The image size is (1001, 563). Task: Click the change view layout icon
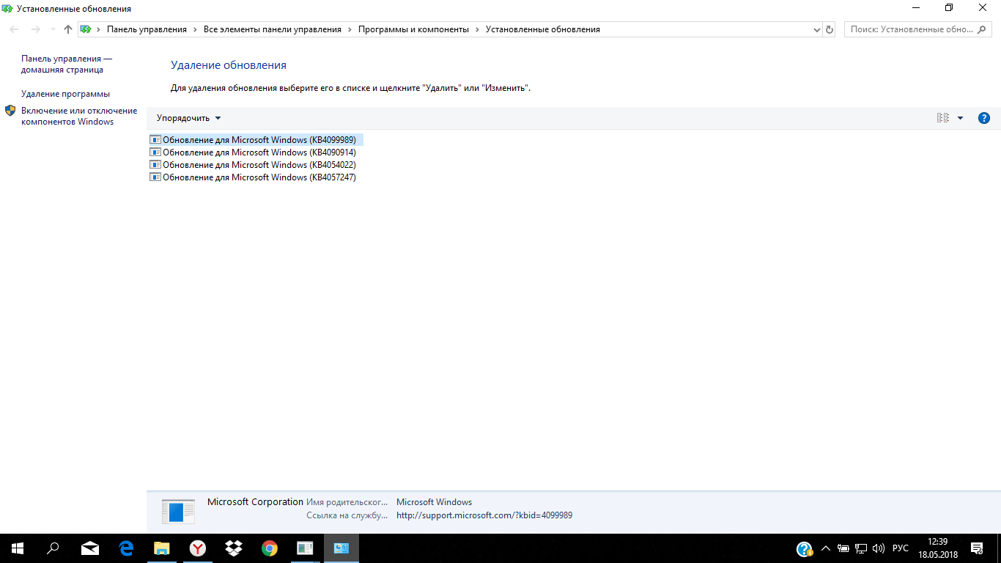(x=943, y=118)
